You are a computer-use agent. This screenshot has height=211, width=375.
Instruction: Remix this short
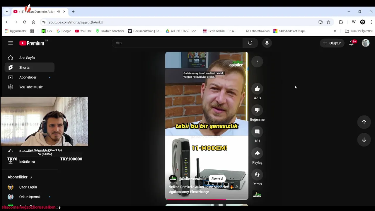257,175
